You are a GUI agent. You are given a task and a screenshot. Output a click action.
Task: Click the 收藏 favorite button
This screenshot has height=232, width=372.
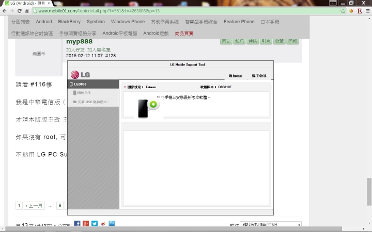(x=279, y=41)
